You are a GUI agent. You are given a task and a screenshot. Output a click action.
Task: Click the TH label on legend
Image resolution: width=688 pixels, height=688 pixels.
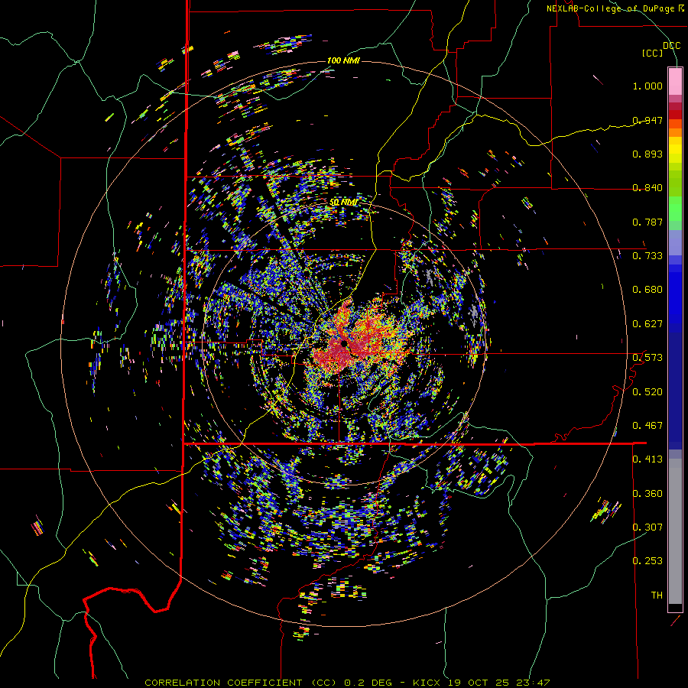(657, 596)
